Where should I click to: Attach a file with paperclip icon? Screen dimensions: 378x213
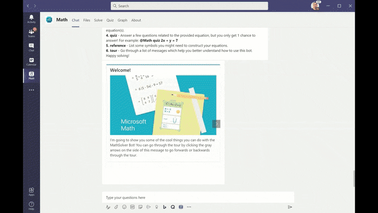116,207
